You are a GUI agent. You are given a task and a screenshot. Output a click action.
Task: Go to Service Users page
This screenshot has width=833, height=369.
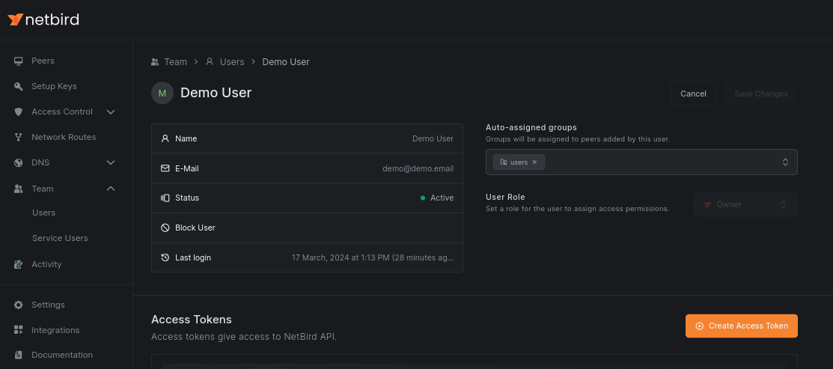pyautogui.click(x=60, y=238)
